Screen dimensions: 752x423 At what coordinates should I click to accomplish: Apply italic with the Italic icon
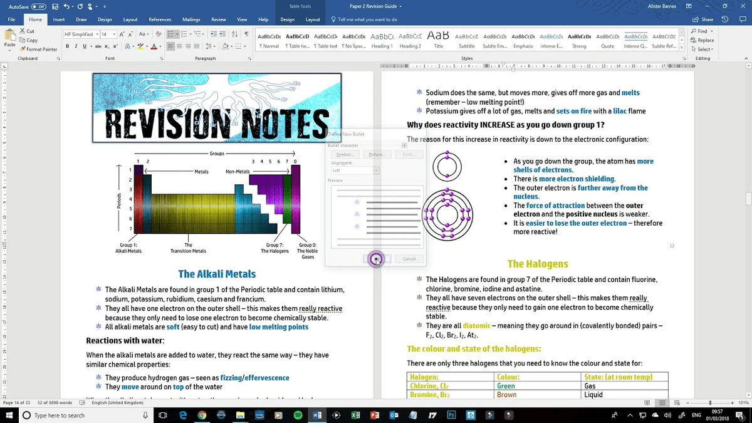75,46
